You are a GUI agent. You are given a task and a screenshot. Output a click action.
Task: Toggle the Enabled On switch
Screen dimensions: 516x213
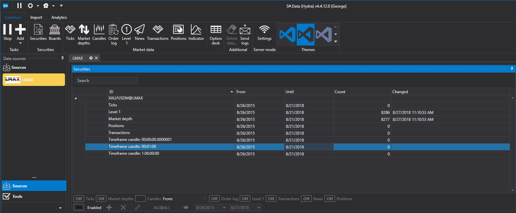[x=79, y=207]
